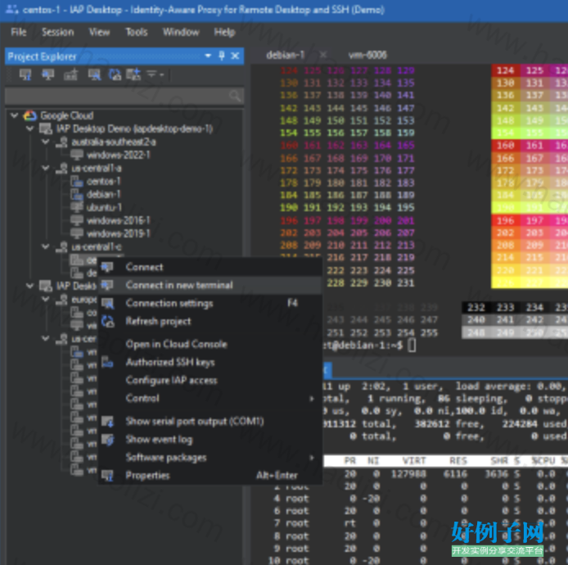The image size is (568, 565).
Task: Click the australia-southeast2-a zone icon
Action: [61, 142]
